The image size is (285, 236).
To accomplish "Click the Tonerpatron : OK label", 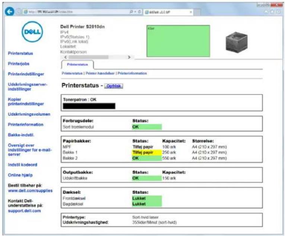I will pos(80,99).
